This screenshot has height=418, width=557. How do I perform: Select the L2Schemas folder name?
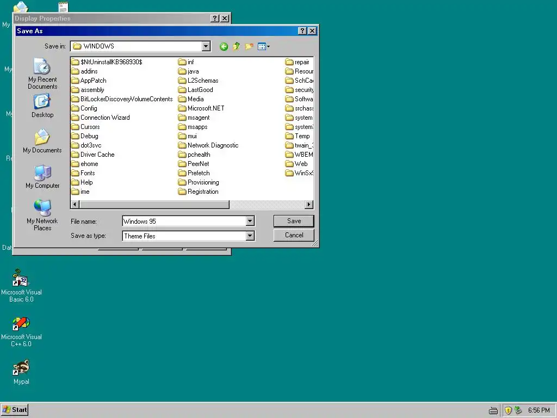[x=203, y=81]
